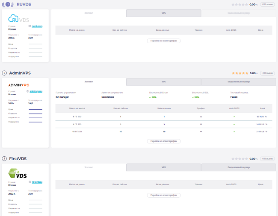The width and height of the screenshot is (278, 216).
Task: Click the AdminVPS Надежность rating bar
Action: point(35,118)
